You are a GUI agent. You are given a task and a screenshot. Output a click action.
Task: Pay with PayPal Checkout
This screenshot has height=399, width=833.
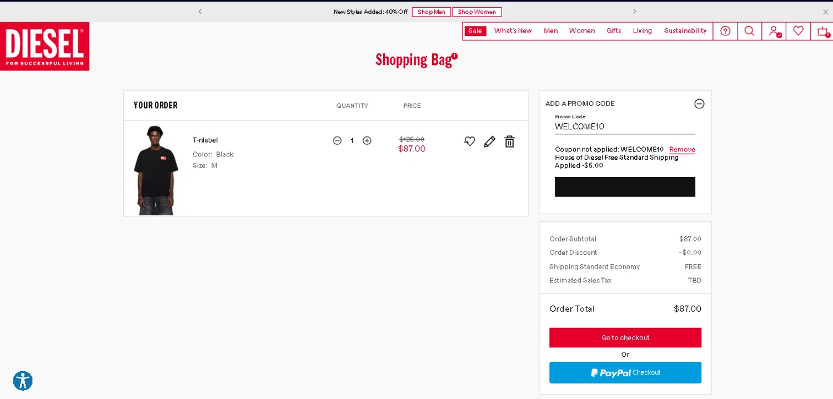(x=625, y=372)
